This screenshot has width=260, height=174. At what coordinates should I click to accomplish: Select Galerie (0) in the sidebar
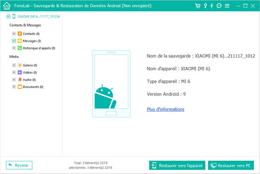coord(30,65)
